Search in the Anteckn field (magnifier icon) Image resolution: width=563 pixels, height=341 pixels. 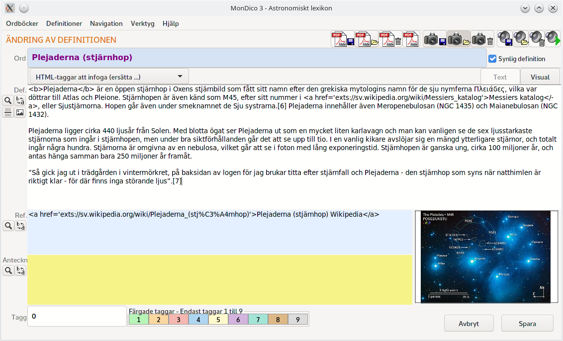(8, 270)
